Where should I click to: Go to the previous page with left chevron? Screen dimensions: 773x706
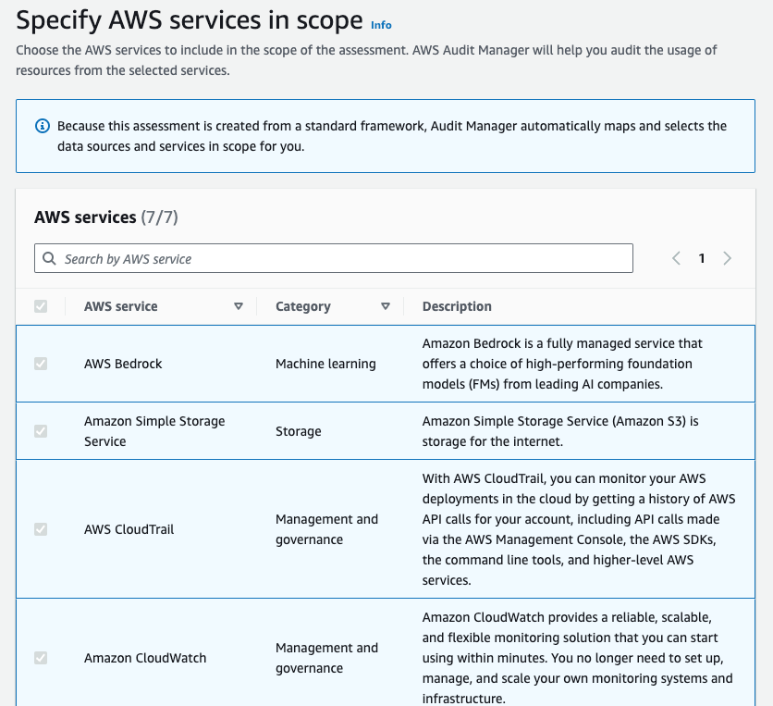pyautogui.click(x=676, y=258)
